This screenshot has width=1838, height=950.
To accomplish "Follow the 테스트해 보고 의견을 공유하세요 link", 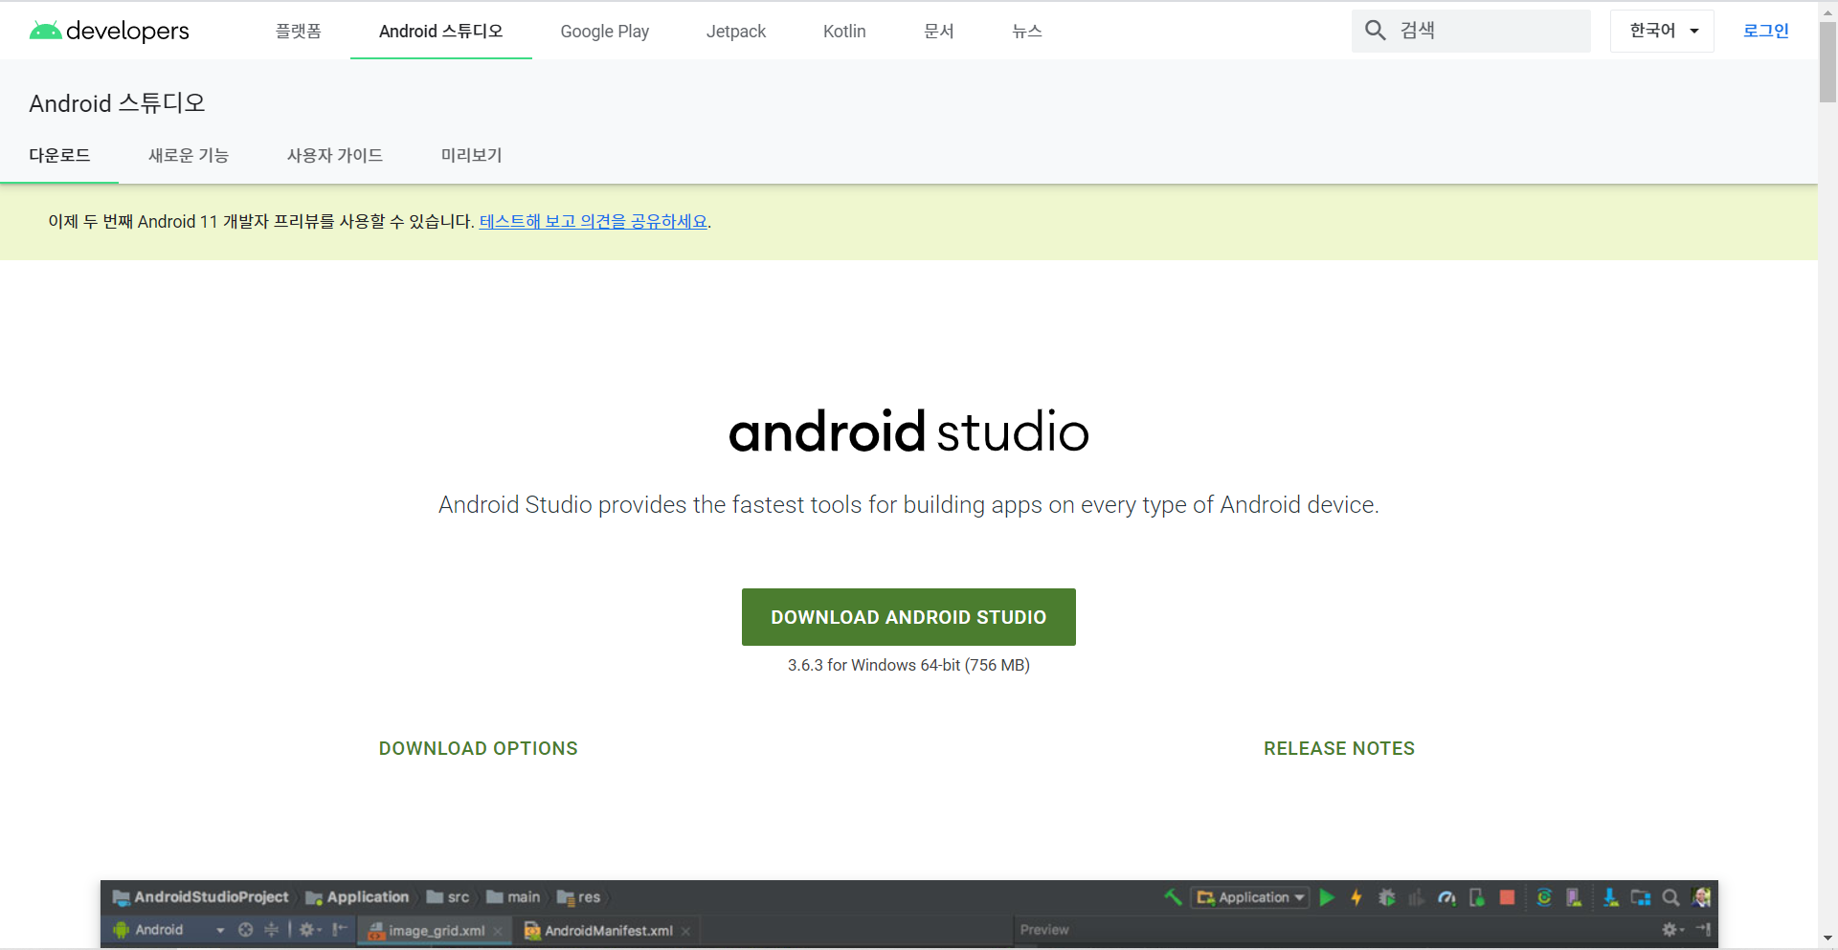I will tap(594, 221).
